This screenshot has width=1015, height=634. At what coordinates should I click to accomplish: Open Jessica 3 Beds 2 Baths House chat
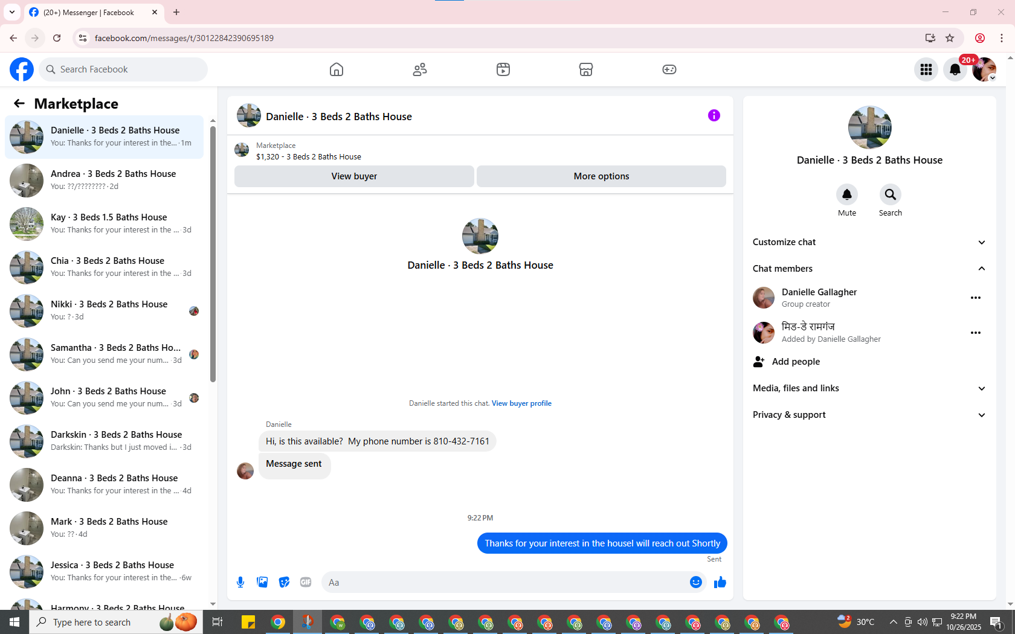tap(104, 572)
